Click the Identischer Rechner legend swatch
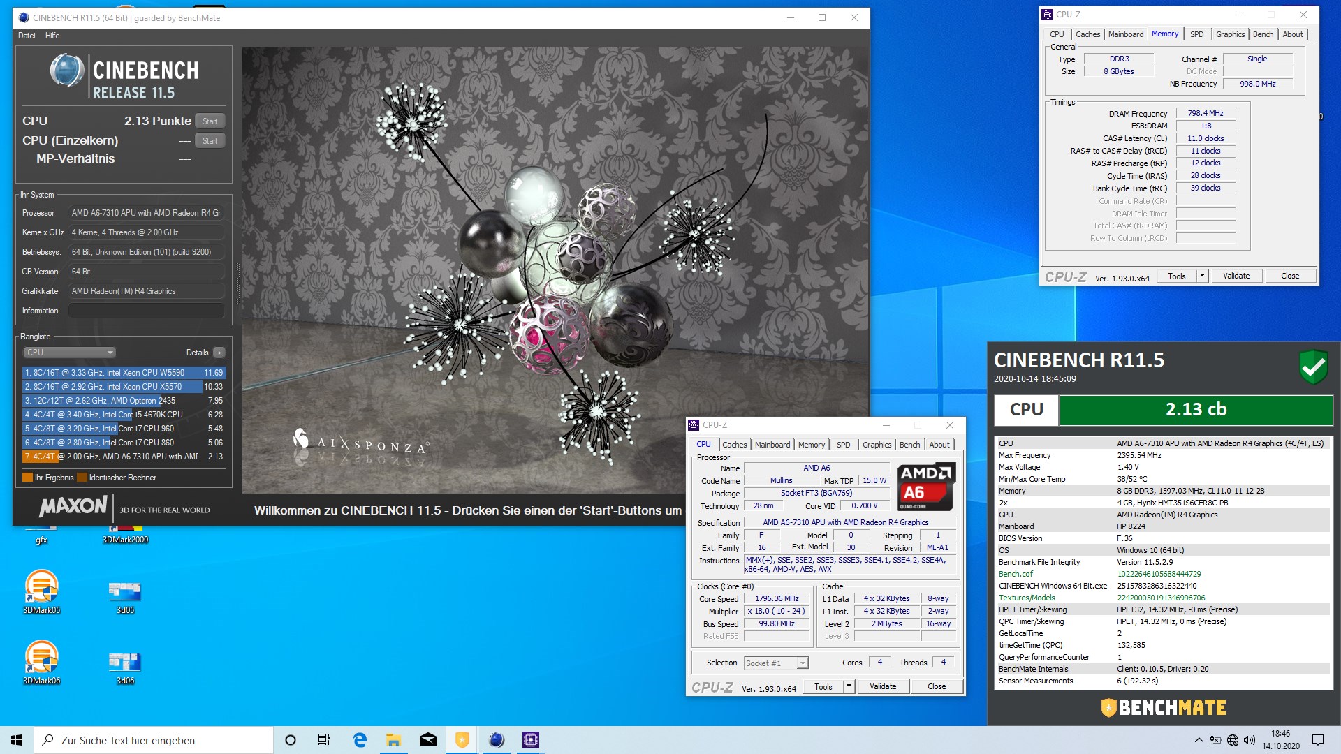Viewport: 1341px width, 754px height. click(82, 478)
